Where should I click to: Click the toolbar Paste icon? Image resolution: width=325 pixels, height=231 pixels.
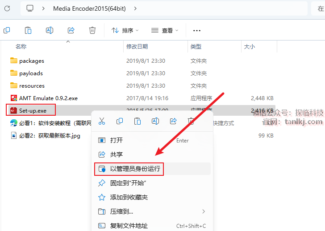point(28,30)
